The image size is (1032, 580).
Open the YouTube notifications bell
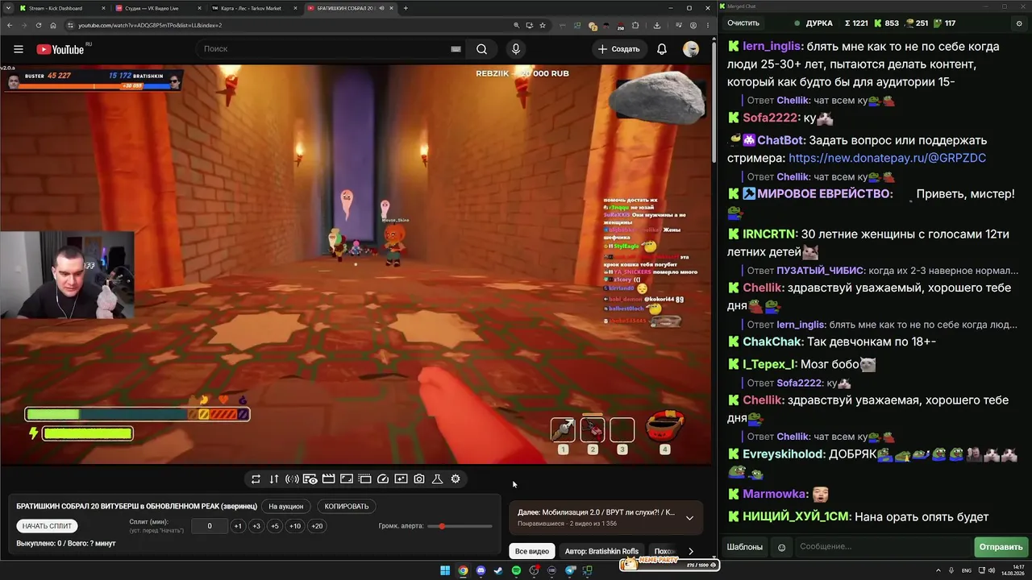[x=661, y=49]
